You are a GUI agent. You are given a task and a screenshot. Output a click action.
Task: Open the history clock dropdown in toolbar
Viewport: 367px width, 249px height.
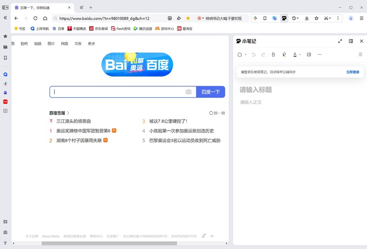click(x=295, y=18)
